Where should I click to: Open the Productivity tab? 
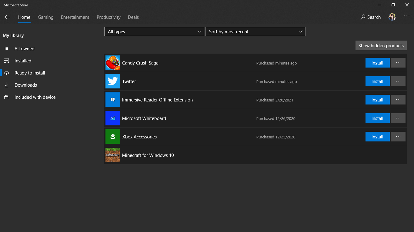point(109,17)
